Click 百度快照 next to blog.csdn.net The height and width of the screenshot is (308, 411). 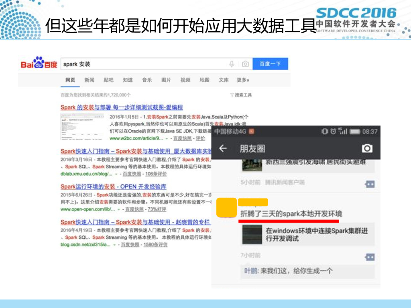tap(130, 245)
